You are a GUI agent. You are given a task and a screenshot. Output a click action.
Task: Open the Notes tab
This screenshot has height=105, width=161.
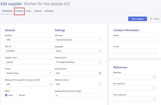pyautogui.click(x=28, y=11)
